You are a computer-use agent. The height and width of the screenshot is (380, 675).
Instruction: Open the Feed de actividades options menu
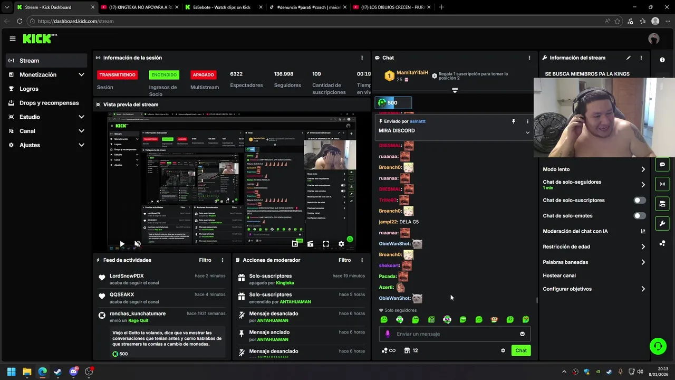point(223,260)
